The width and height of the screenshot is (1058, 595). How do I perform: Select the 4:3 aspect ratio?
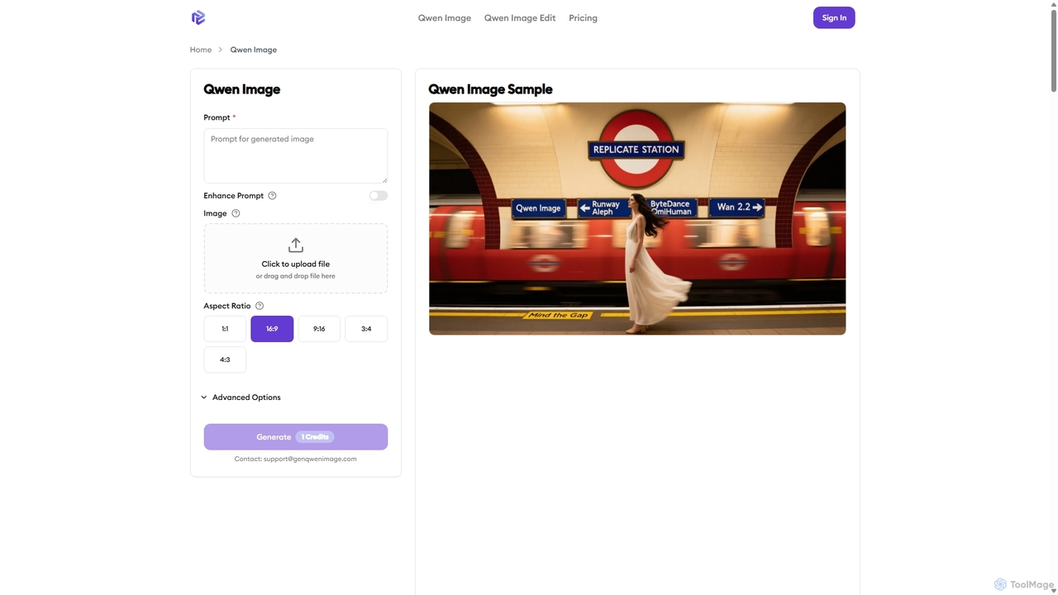click(x=225, y=359)
